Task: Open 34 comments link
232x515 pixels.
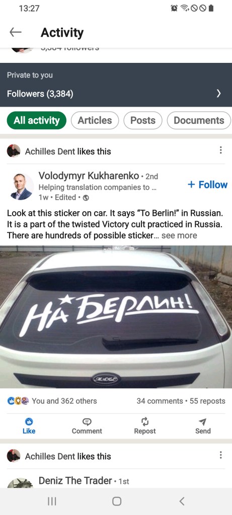Action: tap(160, 401)
